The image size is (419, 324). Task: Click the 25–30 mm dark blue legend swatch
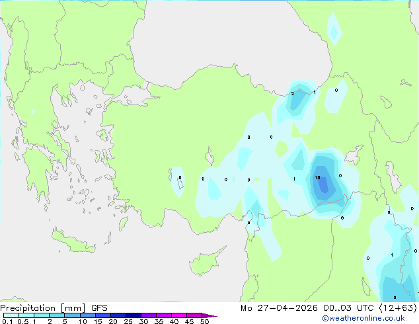133,315
